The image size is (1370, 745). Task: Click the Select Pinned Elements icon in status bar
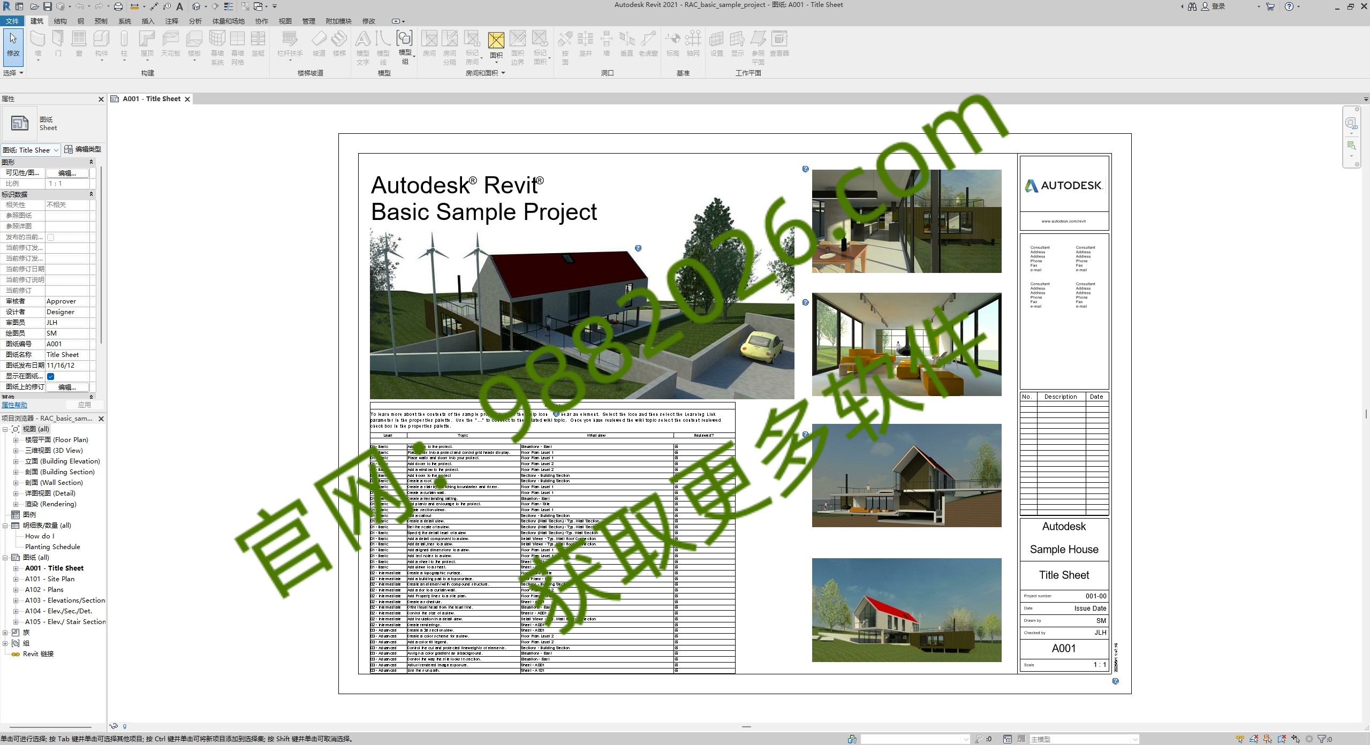click(x=1267, y=739)
